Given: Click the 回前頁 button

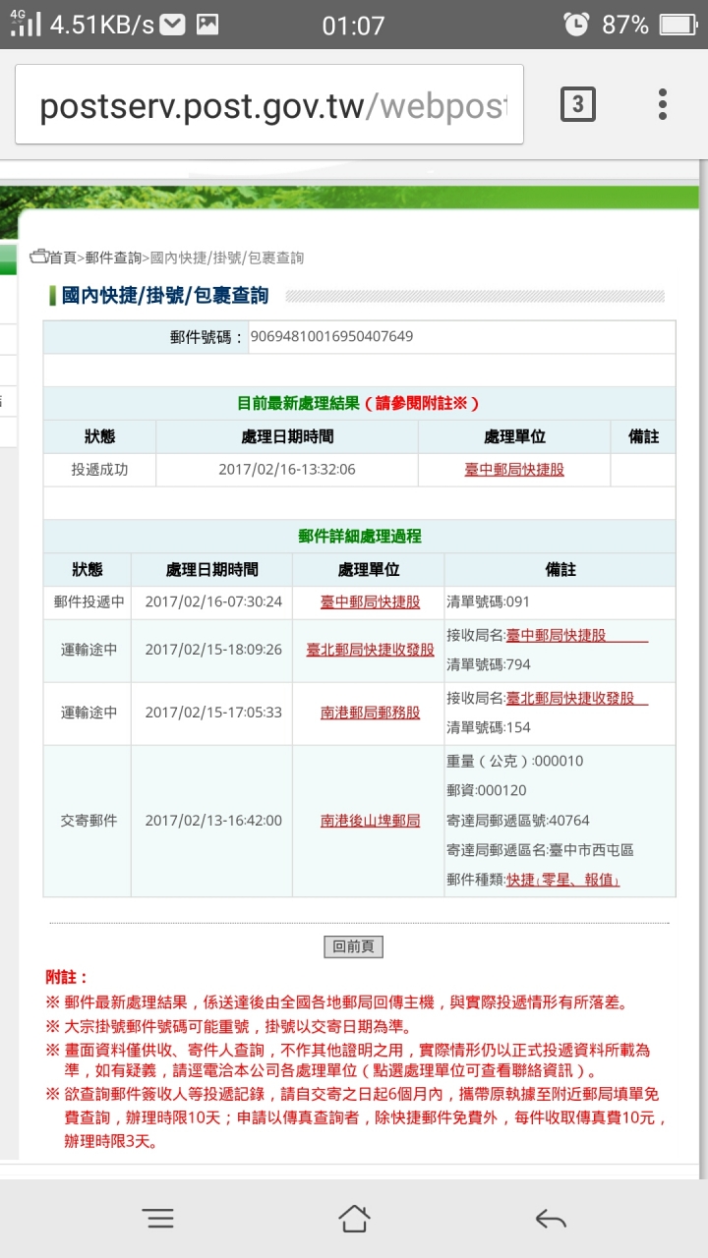Looking at the screenshot, I should 353,946.
